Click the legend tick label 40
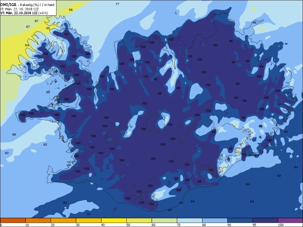This screenshot has width=303, height=227. pyautogui.click(x=103, y=225)
